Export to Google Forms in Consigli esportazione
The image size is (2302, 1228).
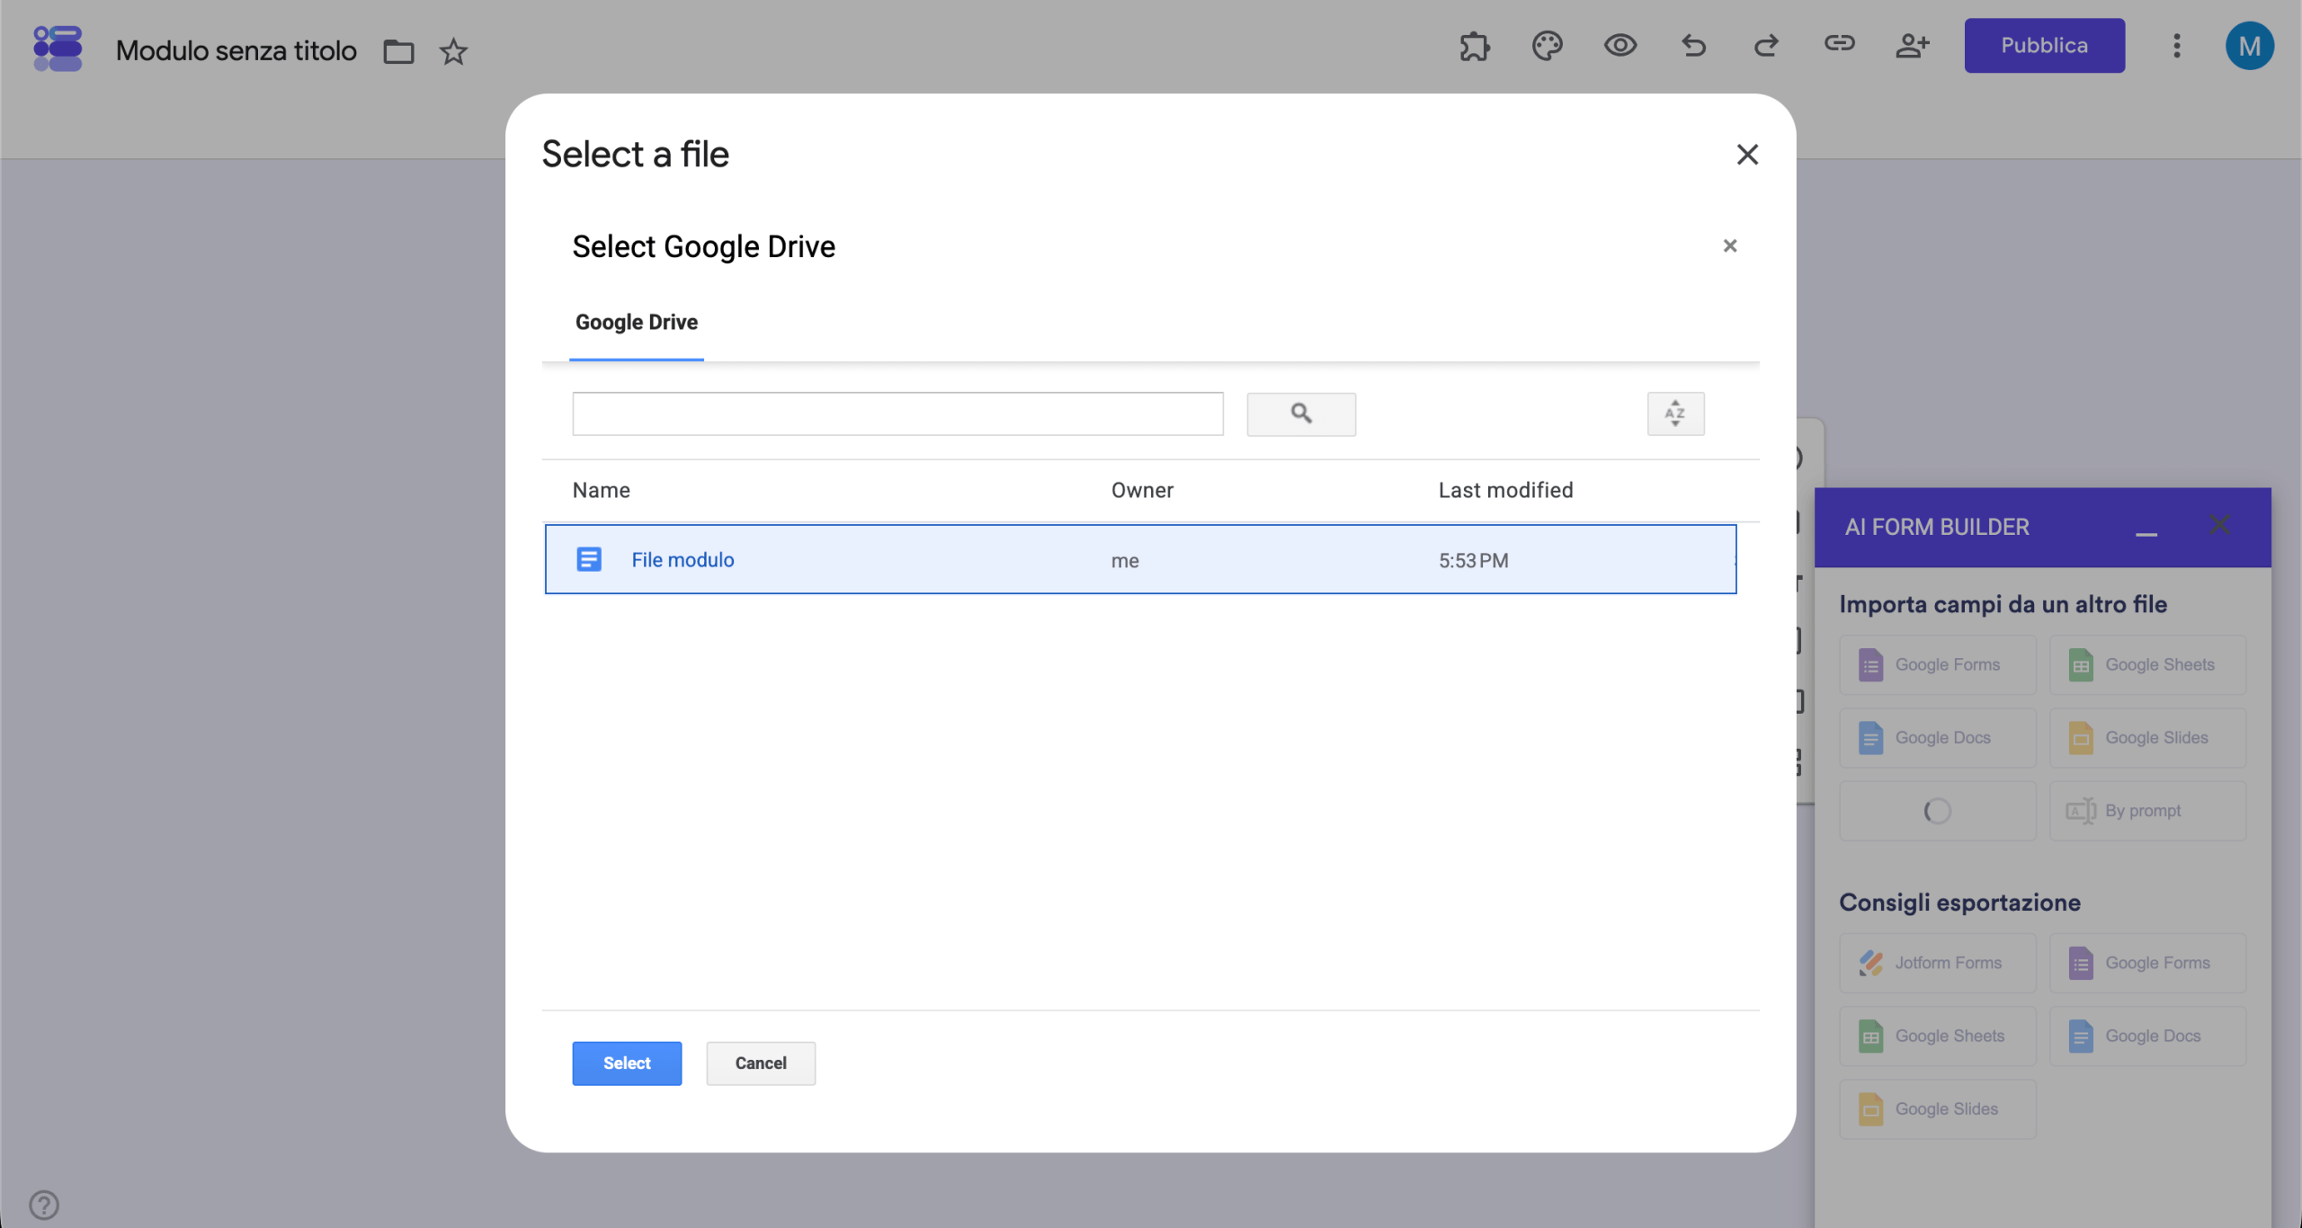point(2147,963)
